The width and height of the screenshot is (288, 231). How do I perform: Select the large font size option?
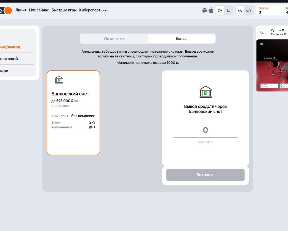pyautogui.click(x=248, y=11)
